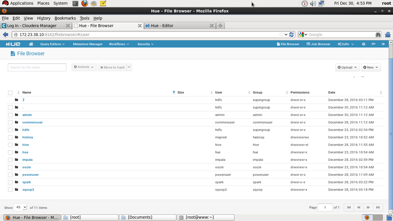Check the box for admin folder
Viewport: 393px width, 221px height.
[10, 115]
